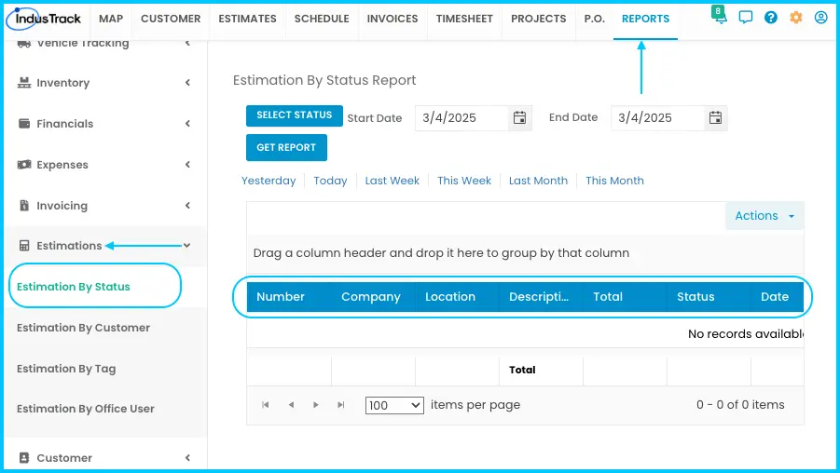
Task: Open the INVOICES tab
Action: 392,19
